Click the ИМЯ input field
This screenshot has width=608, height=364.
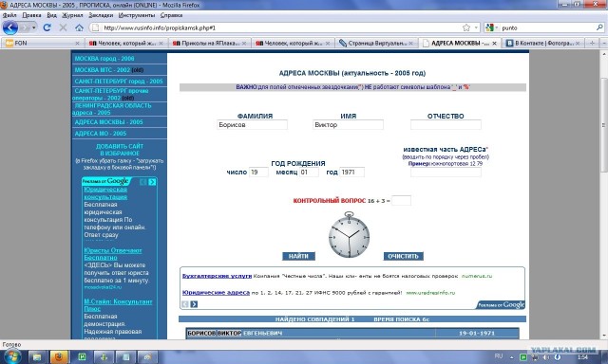click(348, 125)
